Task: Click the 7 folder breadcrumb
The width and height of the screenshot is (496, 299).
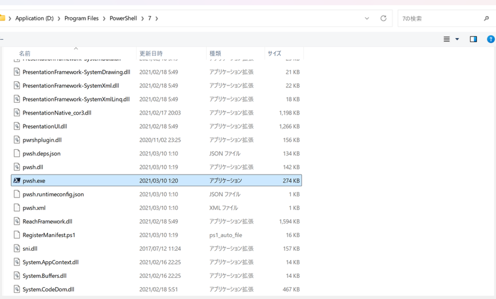Action: click(149, 19)
